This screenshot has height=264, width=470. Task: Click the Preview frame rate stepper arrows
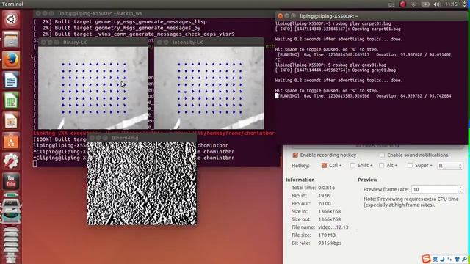460,189
